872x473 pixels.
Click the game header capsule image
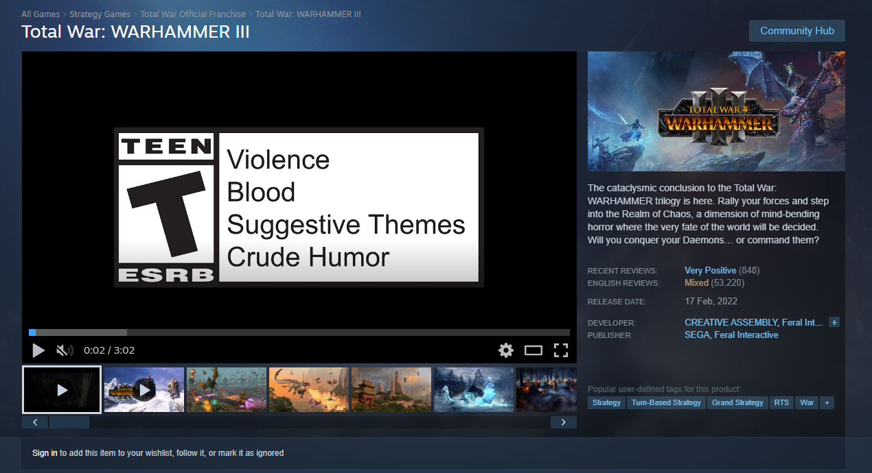(716, 111)
